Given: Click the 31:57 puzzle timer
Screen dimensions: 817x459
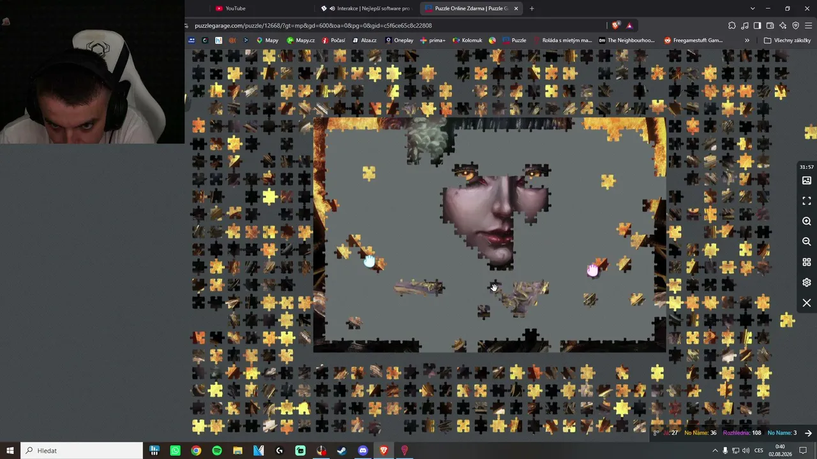Looking at the screenshot, I should click(x=807, y=167).
